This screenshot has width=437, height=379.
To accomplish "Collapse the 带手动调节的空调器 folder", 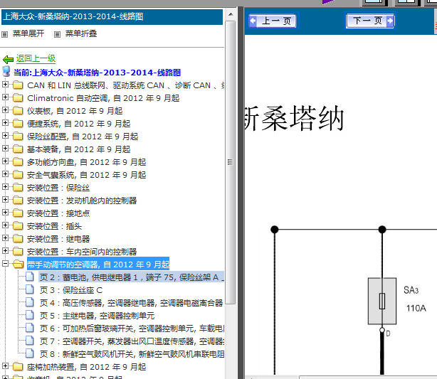I will point(5,263).
